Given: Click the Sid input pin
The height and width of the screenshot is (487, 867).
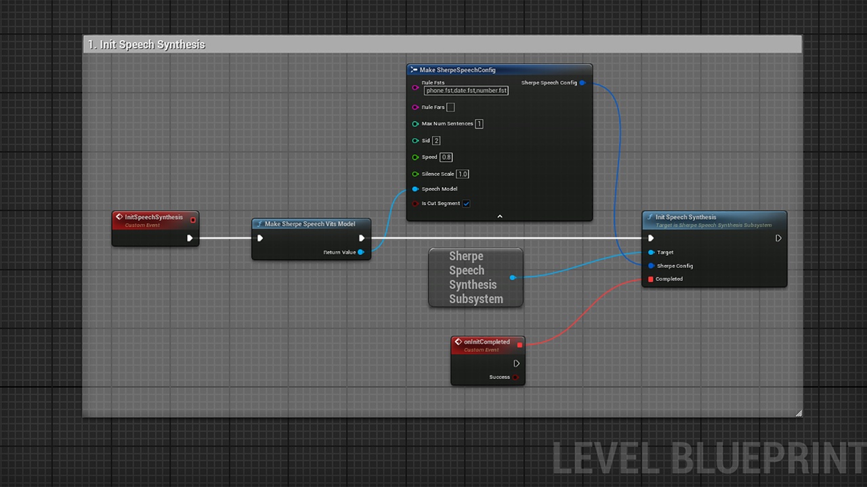Looking at the screenshot, I should pos(416,141).
